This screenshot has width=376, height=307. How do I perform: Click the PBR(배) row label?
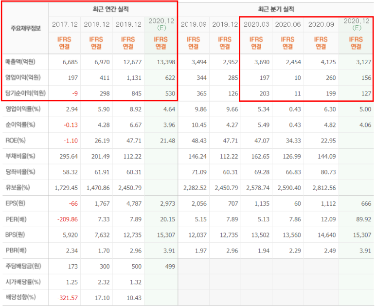click(16, 251)
